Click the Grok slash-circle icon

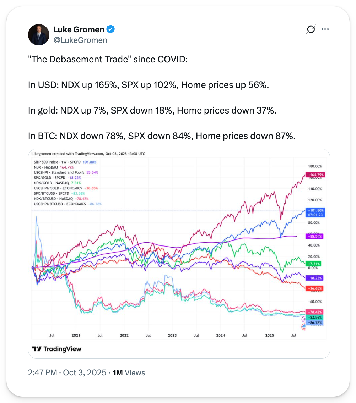(x=311, y=30)
